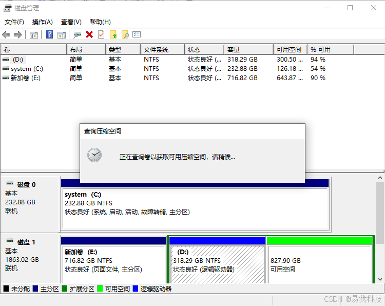This screenshot has width=385, height=306.
Task: Click the Disk Management title bar icon
Action: (x=7, y=8)
